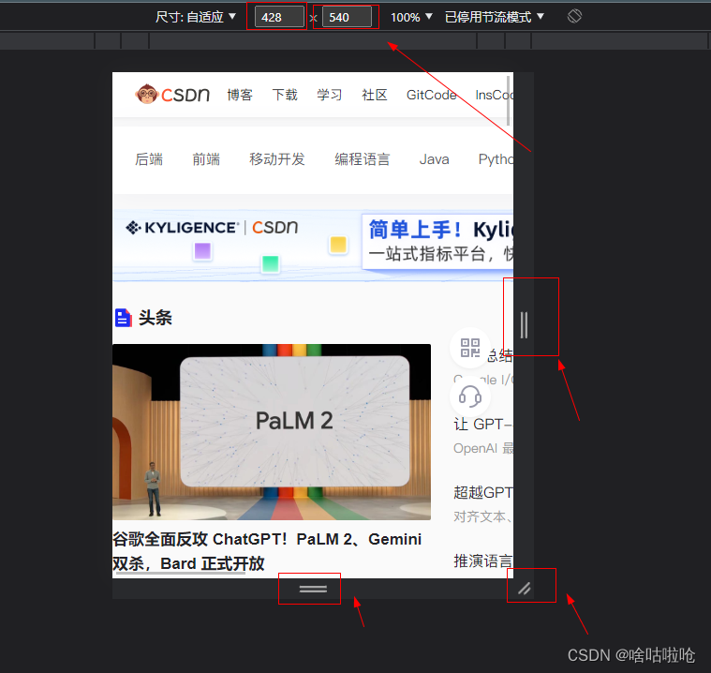Open the 尺寸: 自适应 dimensions dropdown

click(196, 17)
